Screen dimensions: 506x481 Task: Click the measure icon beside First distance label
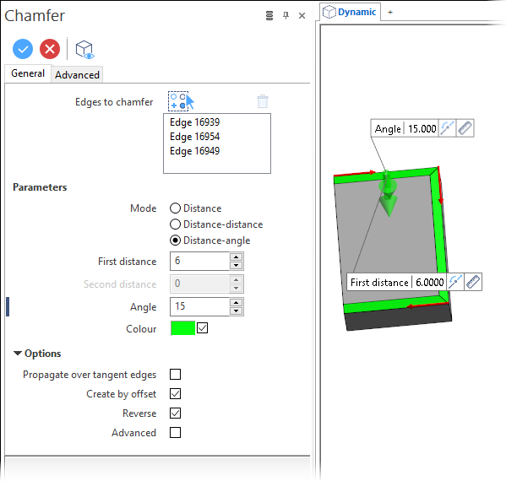coord(455,282)
